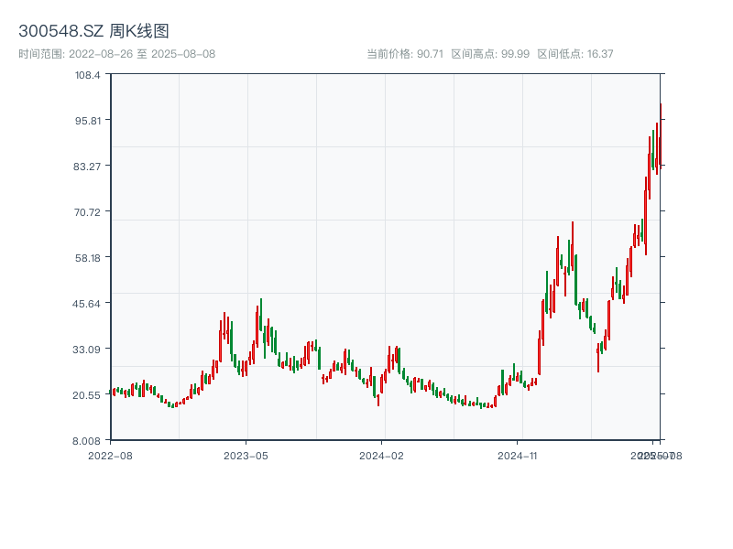Click x-axis label 2024-02
The height and width of the screenshot is (549, 733).
pyautogui.click(x=381, y=456)
